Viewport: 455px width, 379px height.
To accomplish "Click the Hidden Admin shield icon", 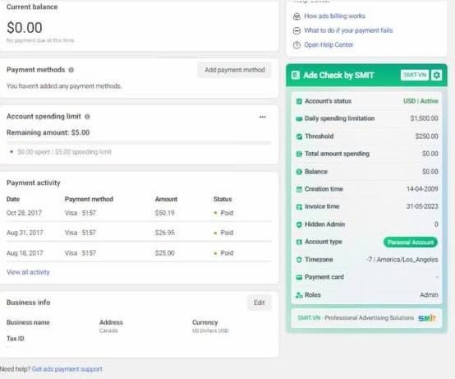I will click(299, 224).
